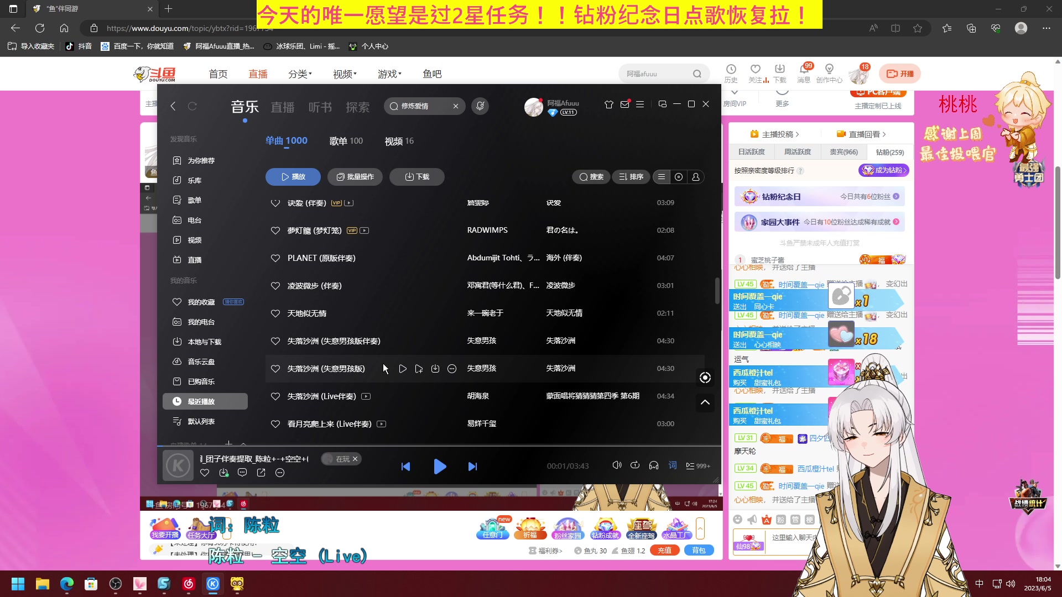Click the blue 播放 button

293,177
